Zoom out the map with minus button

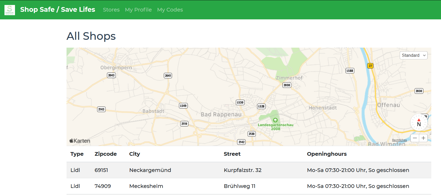click(415, 138)
